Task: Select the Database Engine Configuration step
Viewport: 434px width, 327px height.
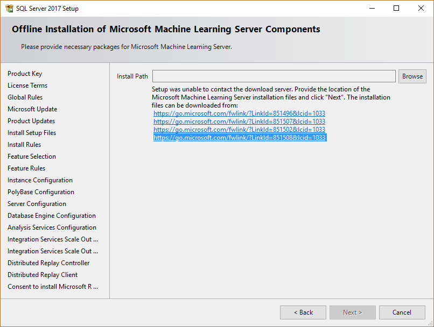Action: (x=52, y=216)
